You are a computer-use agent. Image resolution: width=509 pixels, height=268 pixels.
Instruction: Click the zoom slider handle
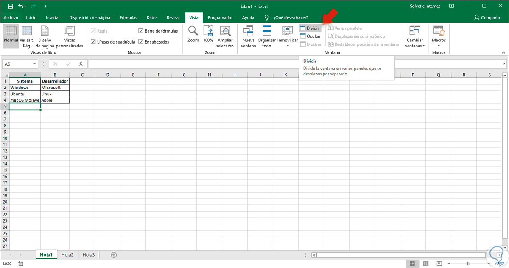pyautogui.click(x=468, y=264)
